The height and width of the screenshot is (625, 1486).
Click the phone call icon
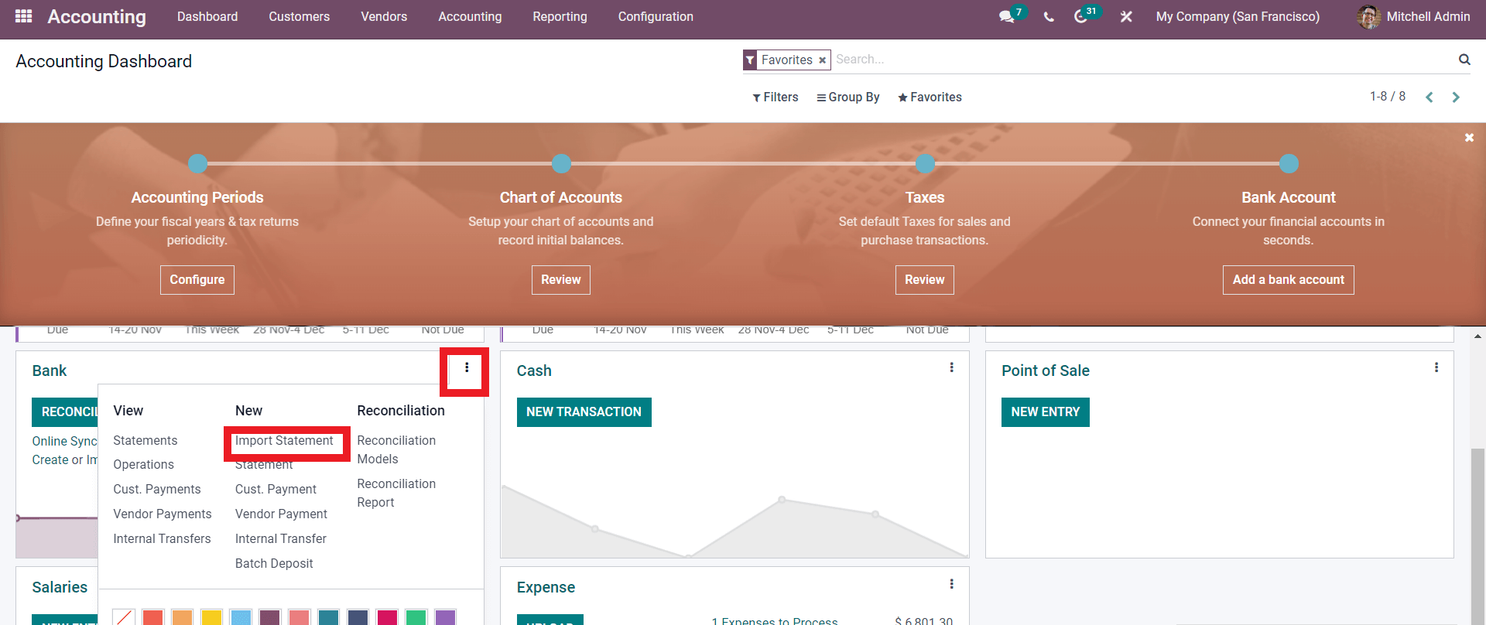tap(1049, 16)
